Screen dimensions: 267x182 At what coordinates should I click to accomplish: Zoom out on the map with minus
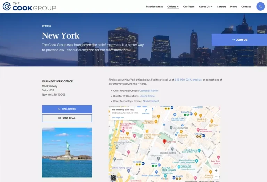[216, 176]
